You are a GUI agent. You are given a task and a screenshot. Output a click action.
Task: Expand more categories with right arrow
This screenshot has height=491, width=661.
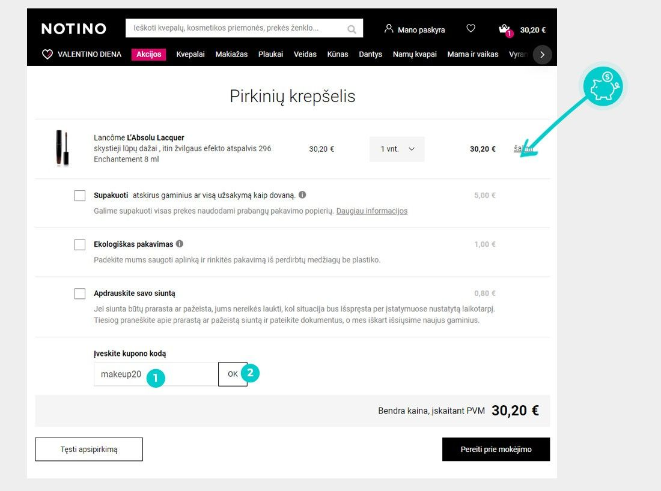click(x=542, y=55)
